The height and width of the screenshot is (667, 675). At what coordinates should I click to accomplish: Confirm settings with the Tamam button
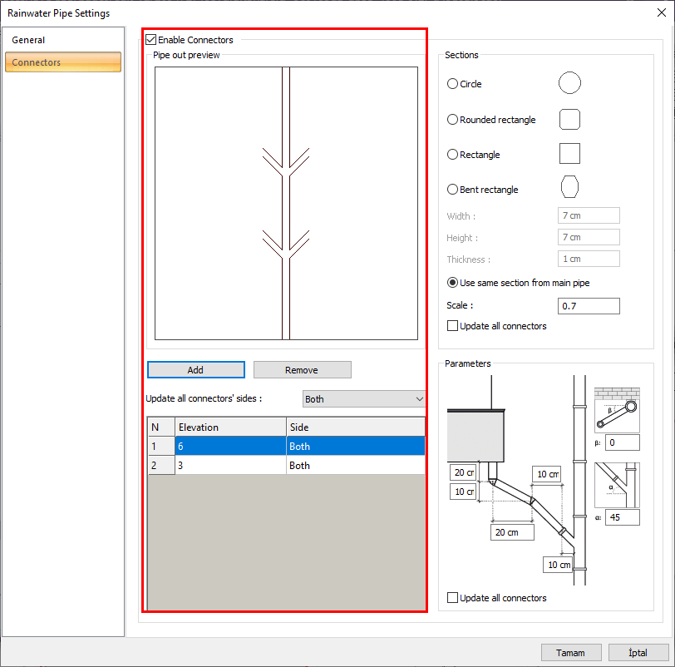pyautogui.click(x=570, y=653)
